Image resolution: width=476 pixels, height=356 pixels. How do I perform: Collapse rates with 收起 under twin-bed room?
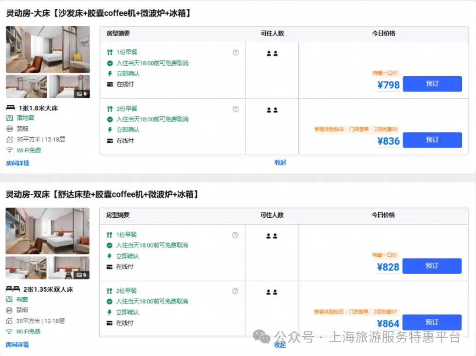[x=280, y=345]
